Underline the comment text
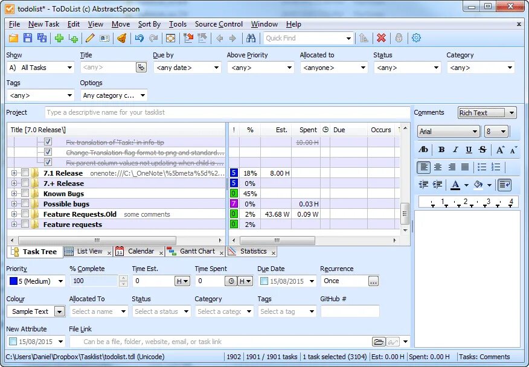The image size is (529, 367). coord(469,150)
